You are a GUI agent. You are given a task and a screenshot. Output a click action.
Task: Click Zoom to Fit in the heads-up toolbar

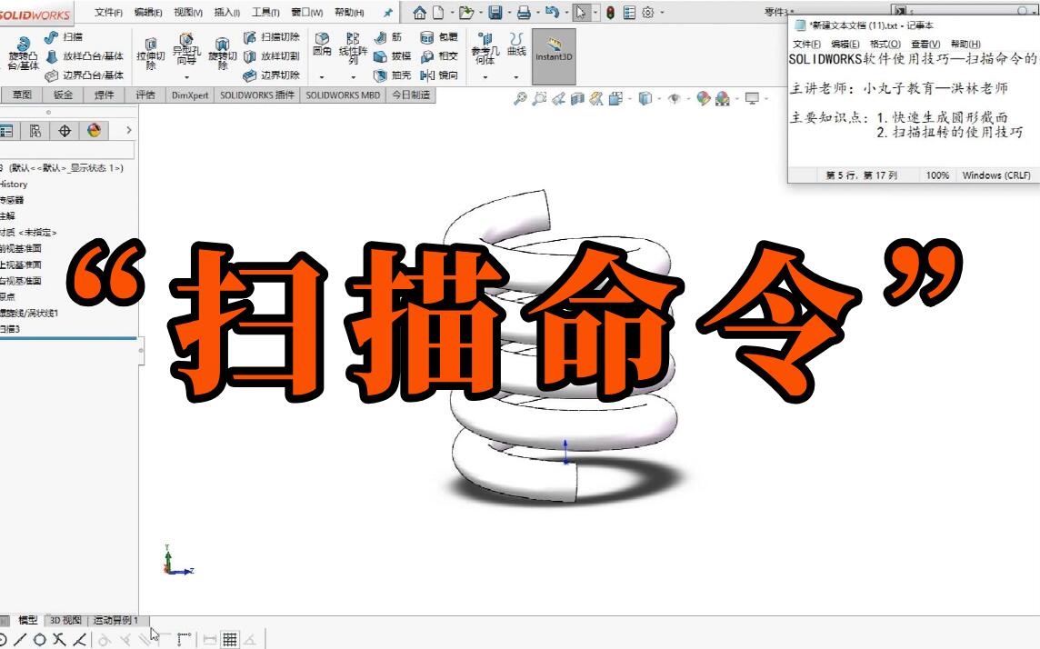pyautogui.click(x=521, y=96)
